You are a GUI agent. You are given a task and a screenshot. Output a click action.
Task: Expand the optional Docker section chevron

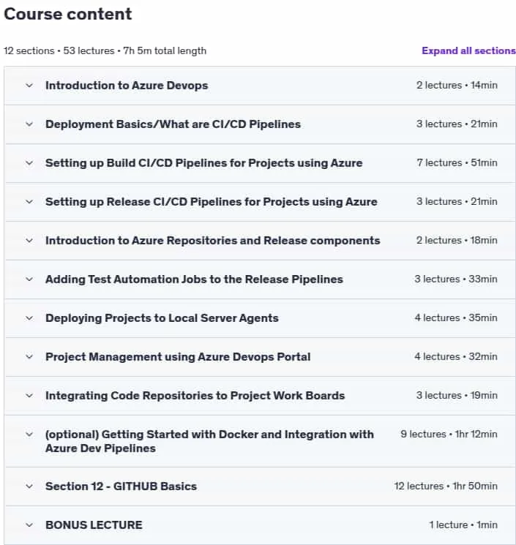[x=29, y=434]
